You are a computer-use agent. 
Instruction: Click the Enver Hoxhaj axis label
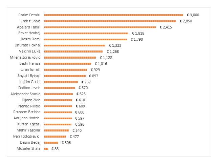(29, 33)
